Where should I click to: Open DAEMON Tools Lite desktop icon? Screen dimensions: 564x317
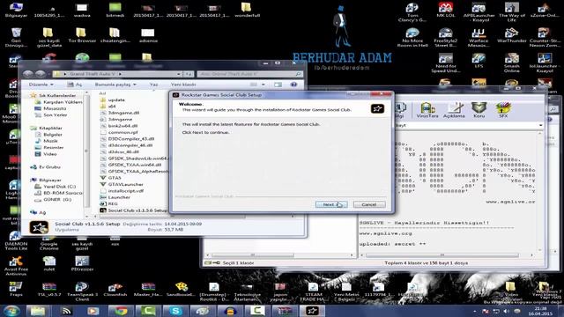click(x=16, y=240)
